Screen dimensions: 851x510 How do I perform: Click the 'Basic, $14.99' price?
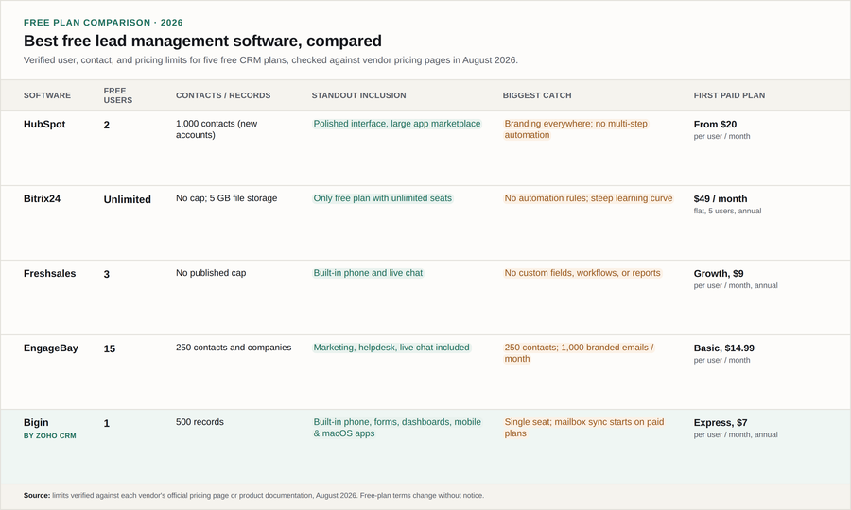point(724,348)
